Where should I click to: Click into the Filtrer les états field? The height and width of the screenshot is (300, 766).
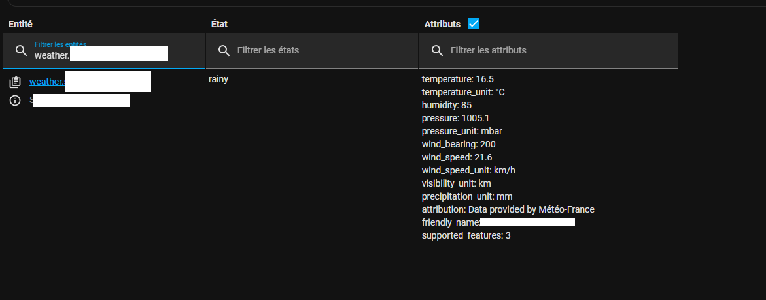[x=312, y=51]
